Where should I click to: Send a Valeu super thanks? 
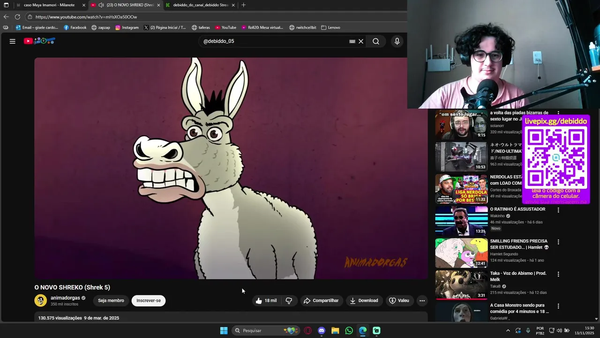(399, 300)
